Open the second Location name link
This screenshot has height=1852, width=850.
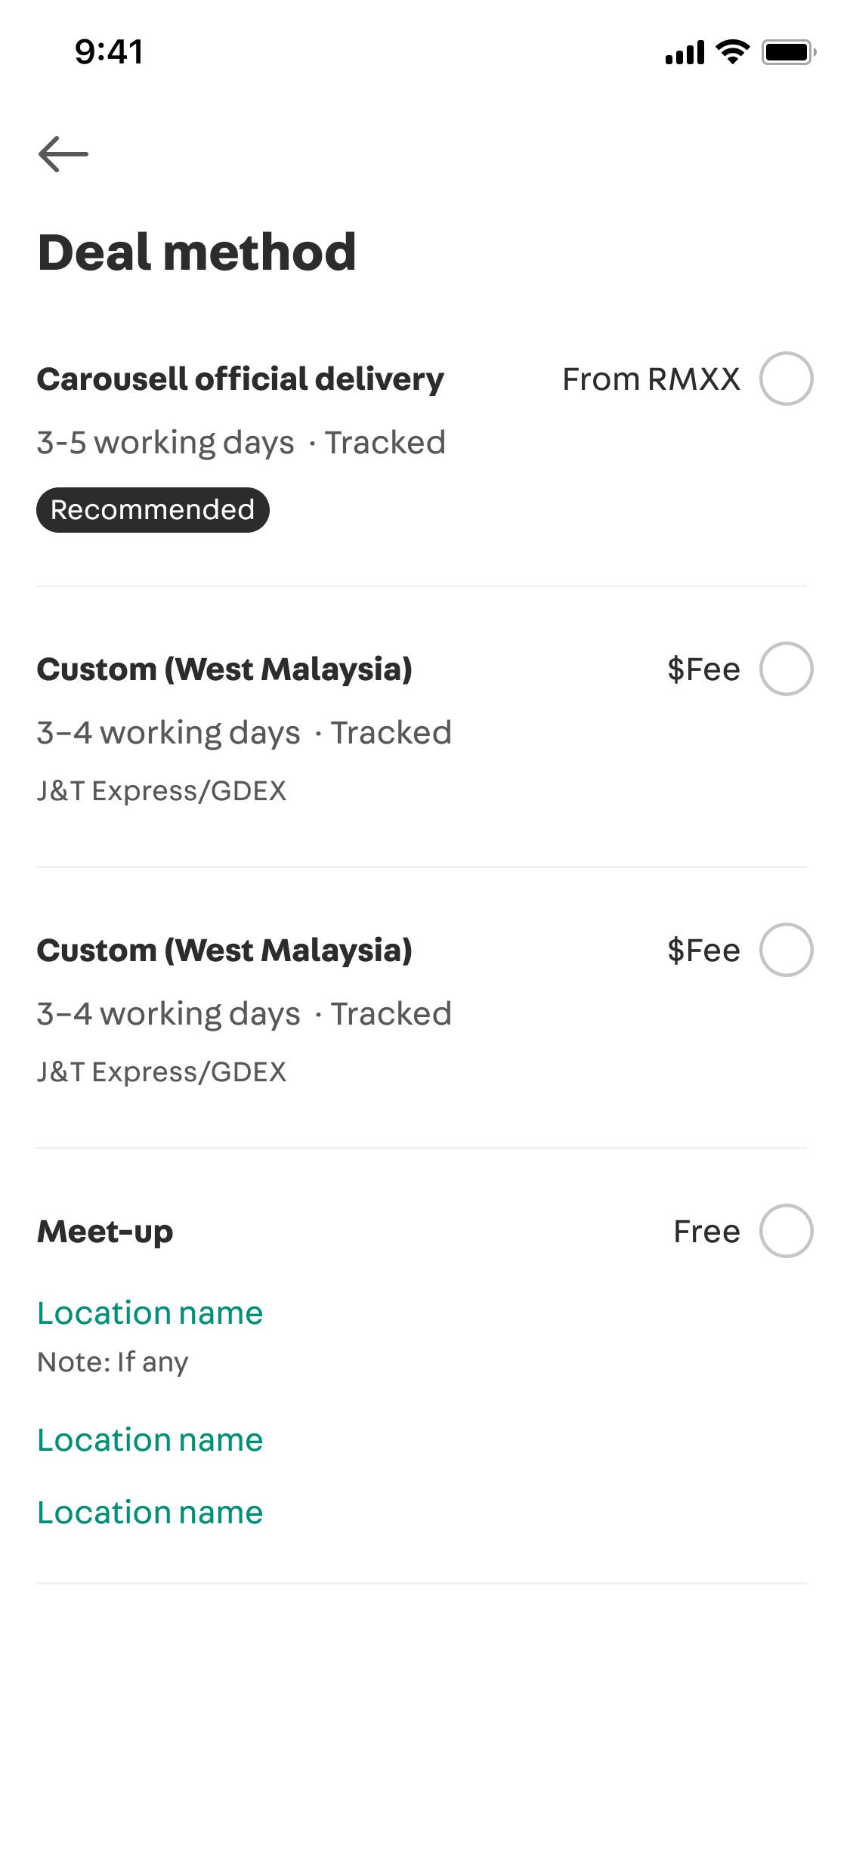pyautogui.click(x=150, y=1440)
